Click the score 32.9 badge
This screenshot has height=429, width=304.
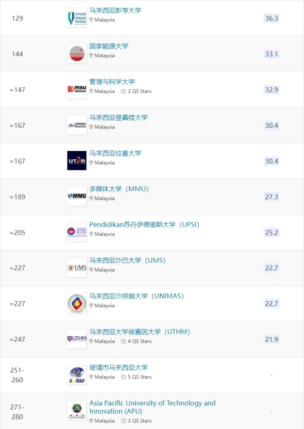(x=271, y=90)
